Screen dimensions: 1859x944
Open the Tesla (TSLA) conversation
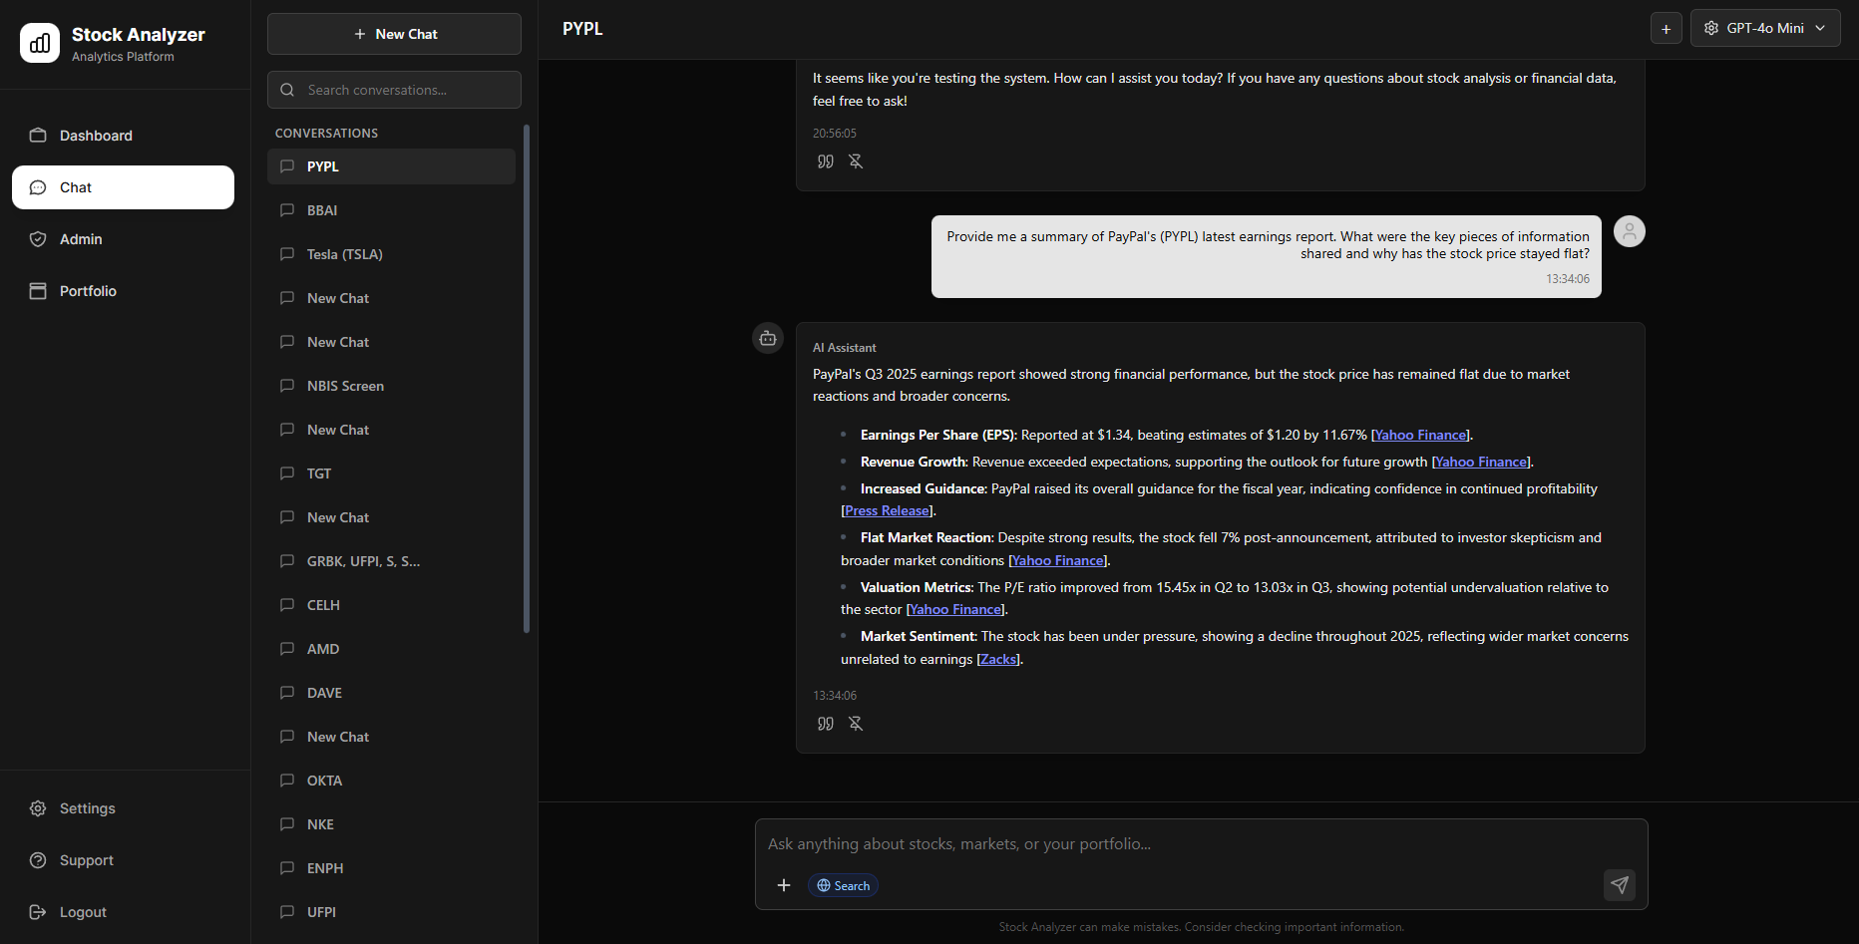345,254
